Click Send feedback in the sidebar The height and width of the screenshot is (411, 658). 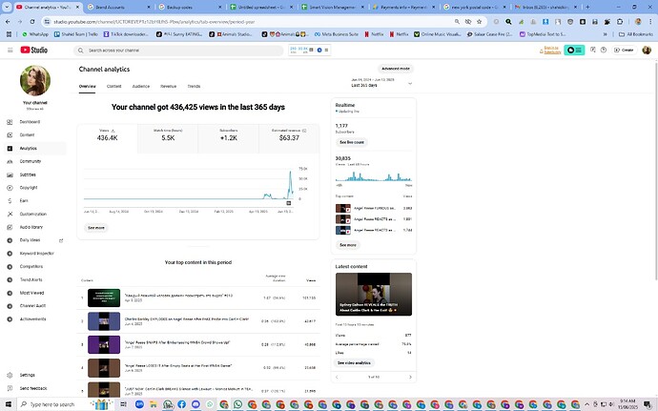point(33,388)
